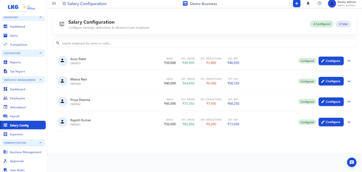Expand Rajesh Kumar's row details
Screen dimensions: 362x172
[349, 122]
